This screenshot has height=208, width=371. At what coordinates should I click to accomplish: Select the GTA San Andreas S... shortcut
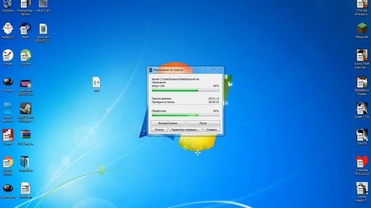362,8
